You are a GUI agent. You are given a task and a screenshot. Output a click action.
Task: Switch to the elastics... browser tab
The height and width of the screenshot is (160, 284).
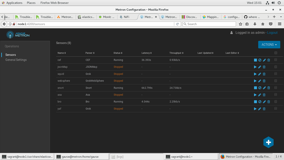86,17
